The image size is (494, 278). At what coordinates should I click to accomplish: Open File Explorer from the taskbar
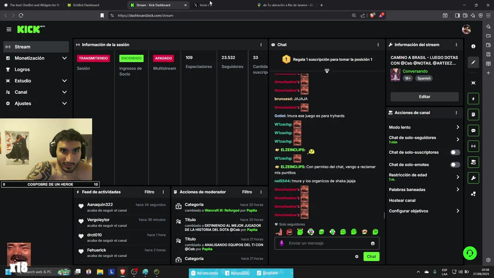100,272
